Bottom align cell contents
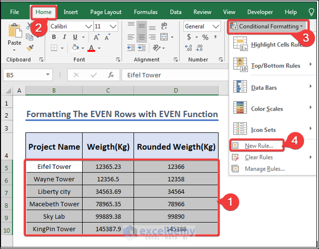The image size is (319, 249). click(x=152, y=27)
